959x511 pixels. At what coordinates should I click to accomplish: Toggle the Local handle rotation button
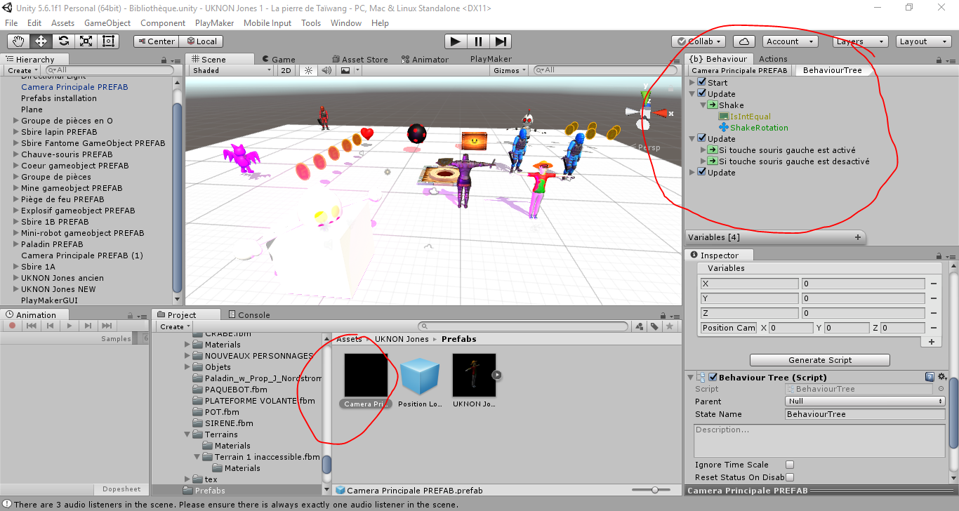201,41
